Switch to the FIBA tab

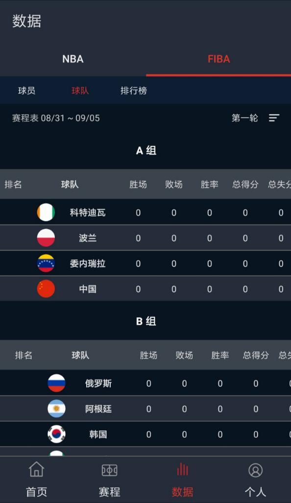[218, 59]
